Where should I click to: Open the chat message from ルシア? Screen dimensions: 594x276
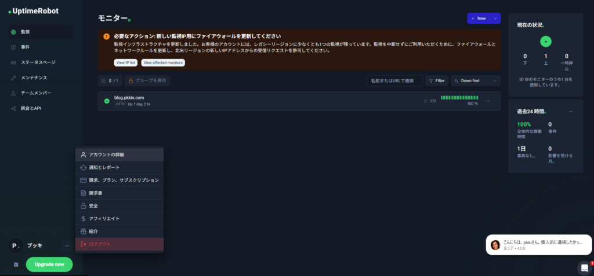(x=539, y=245)
